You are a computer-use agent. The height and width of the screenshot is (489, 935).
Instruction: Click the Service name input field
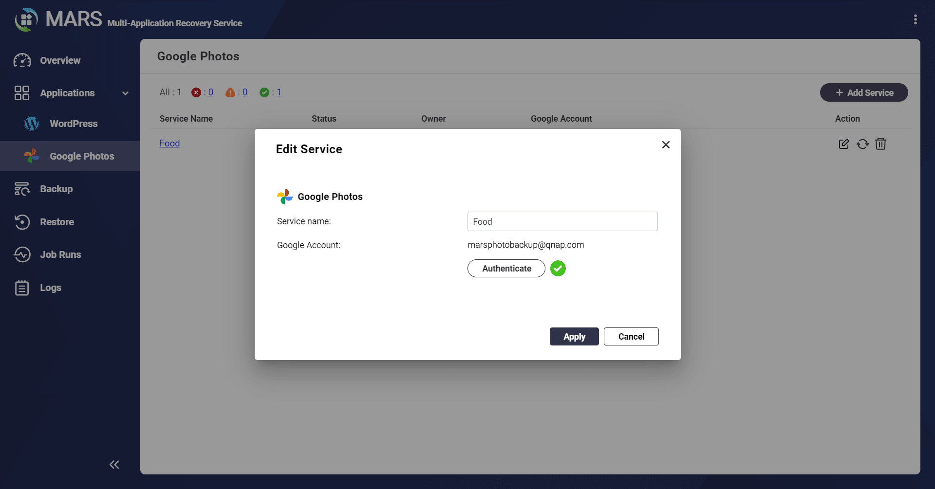[x=562, y=221]
